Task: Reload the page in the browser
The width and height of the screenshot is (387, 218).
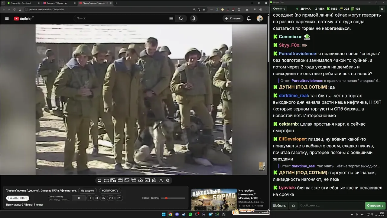Action: pyautogui.click(x=14, y=9)
